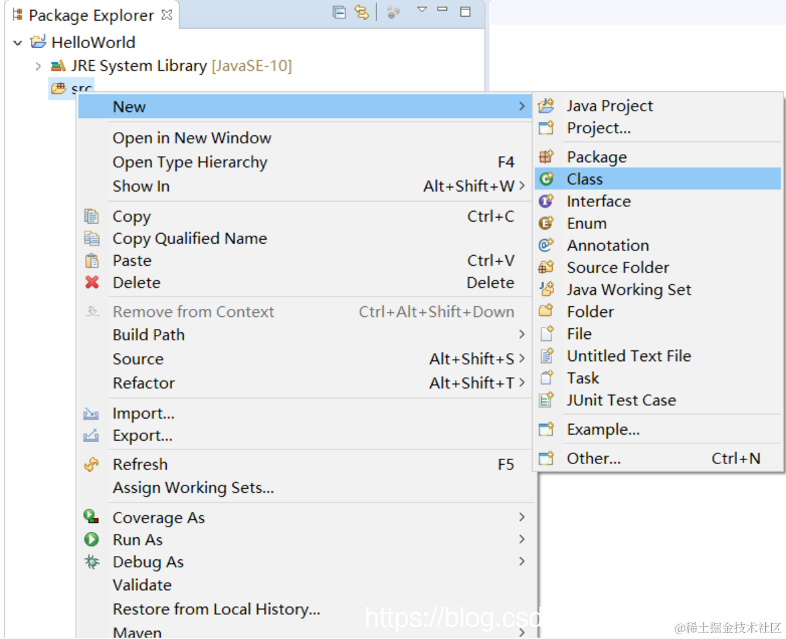Screen dimensions: 786x639
Task: Minimize the Package Explorer view
Action: click(442, 9)
